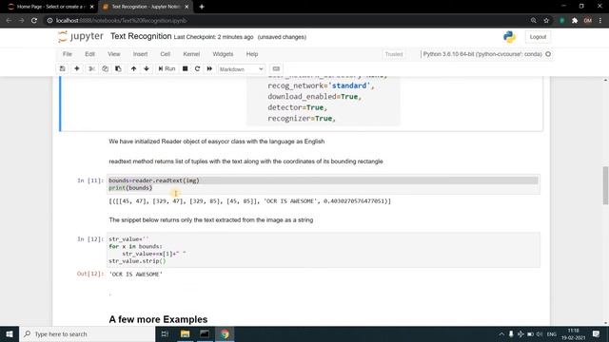Image resolution: width=609 pixels, height=342 pixels.
Task: Restart kernel and run all cells
Action: point(209,68)
